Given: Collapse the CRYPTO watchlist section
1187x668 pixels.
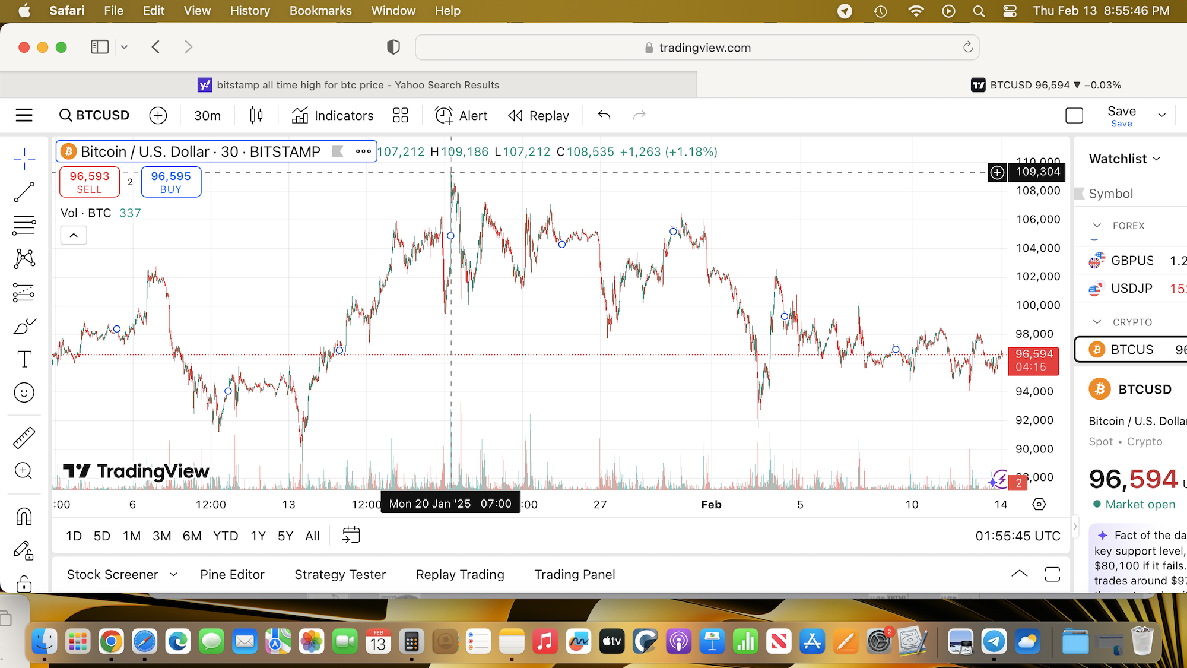Looking at the screenshot, I should pyautogui.click(x=1097, y=322).
